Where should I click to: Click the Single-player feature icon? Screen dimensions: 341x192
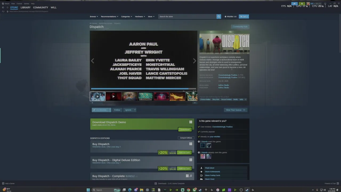coord(201,168)
